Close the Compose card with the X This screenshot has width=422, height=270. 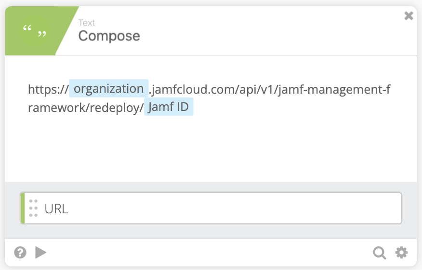tap(409, 16)
